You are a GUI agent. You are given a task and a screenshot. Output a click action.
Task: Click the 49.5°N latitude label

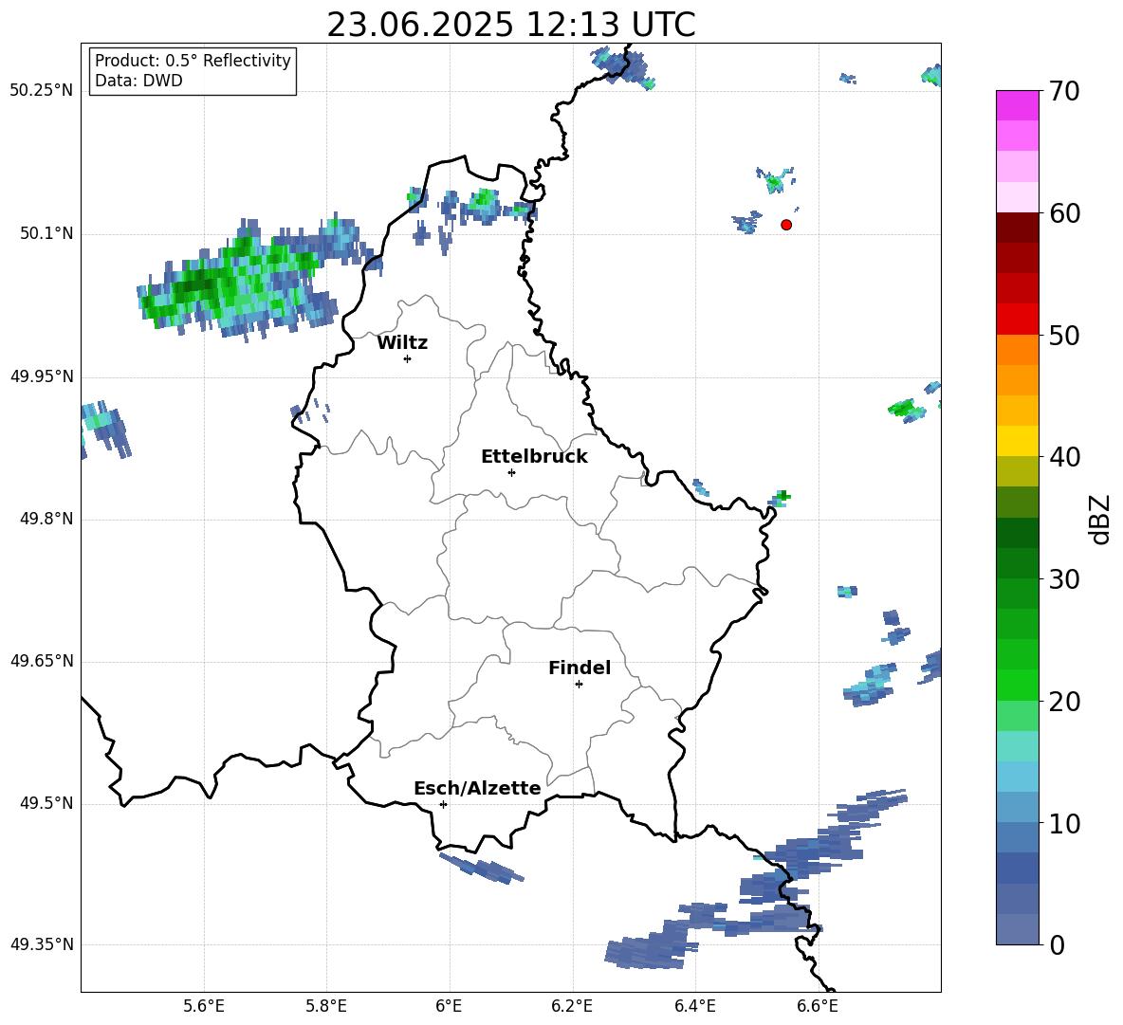tap(46, 803)
